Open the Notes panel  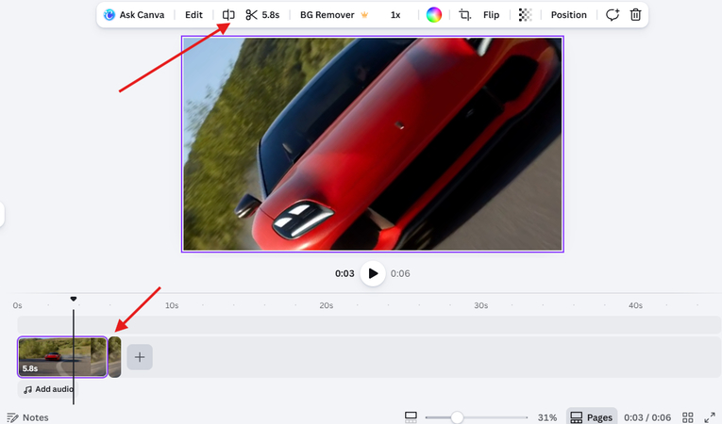28,417
